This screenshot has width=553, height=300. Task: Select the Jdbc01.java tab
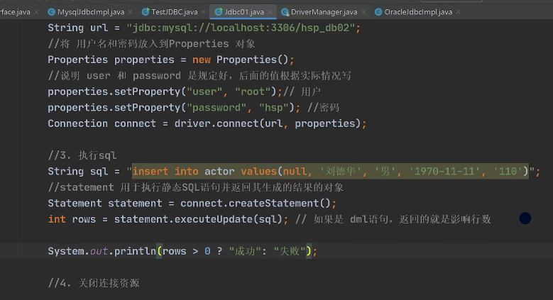tap(244, 12)
